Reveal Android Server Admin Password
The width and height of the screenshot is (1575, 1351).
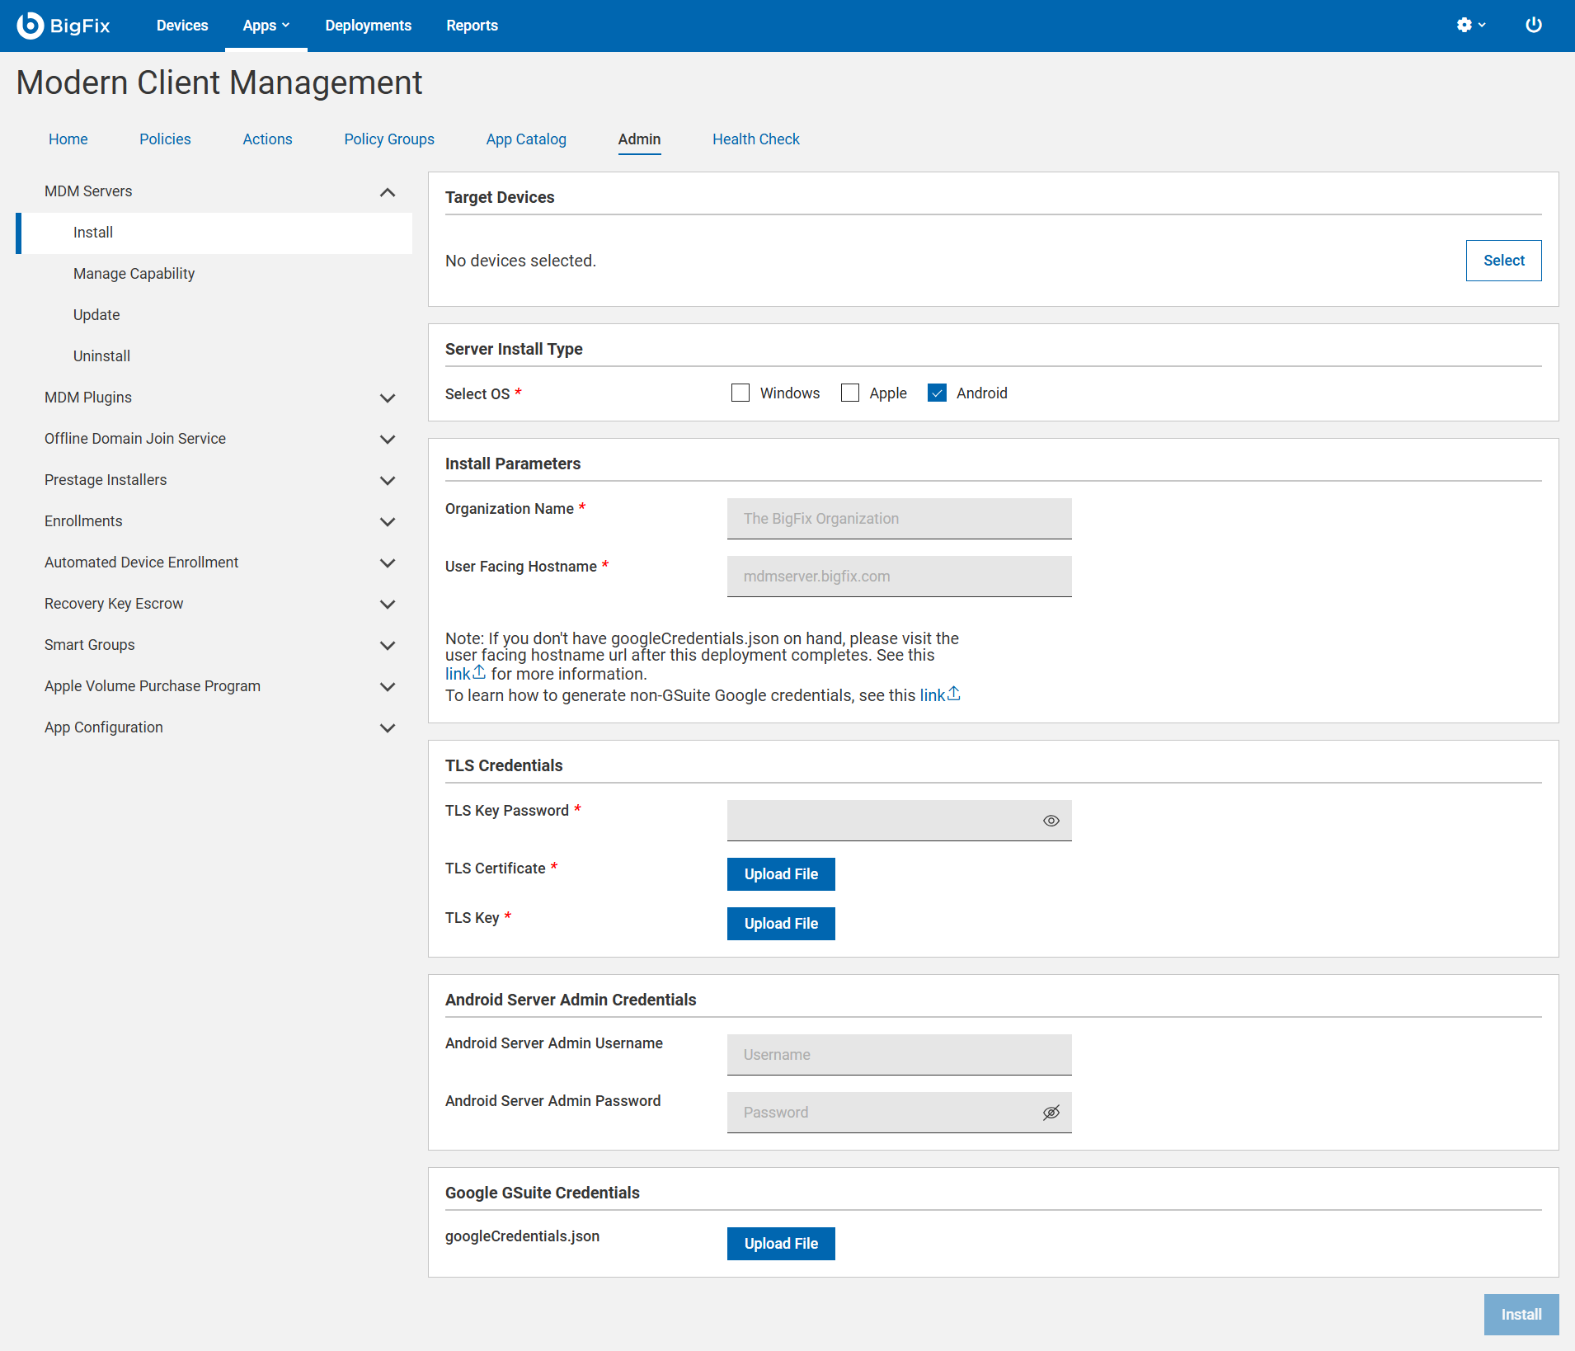(x=1051, y=1113)
